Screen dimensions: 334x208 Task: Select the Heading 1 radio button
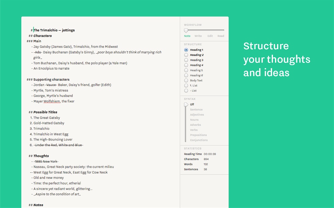point(186,50)
